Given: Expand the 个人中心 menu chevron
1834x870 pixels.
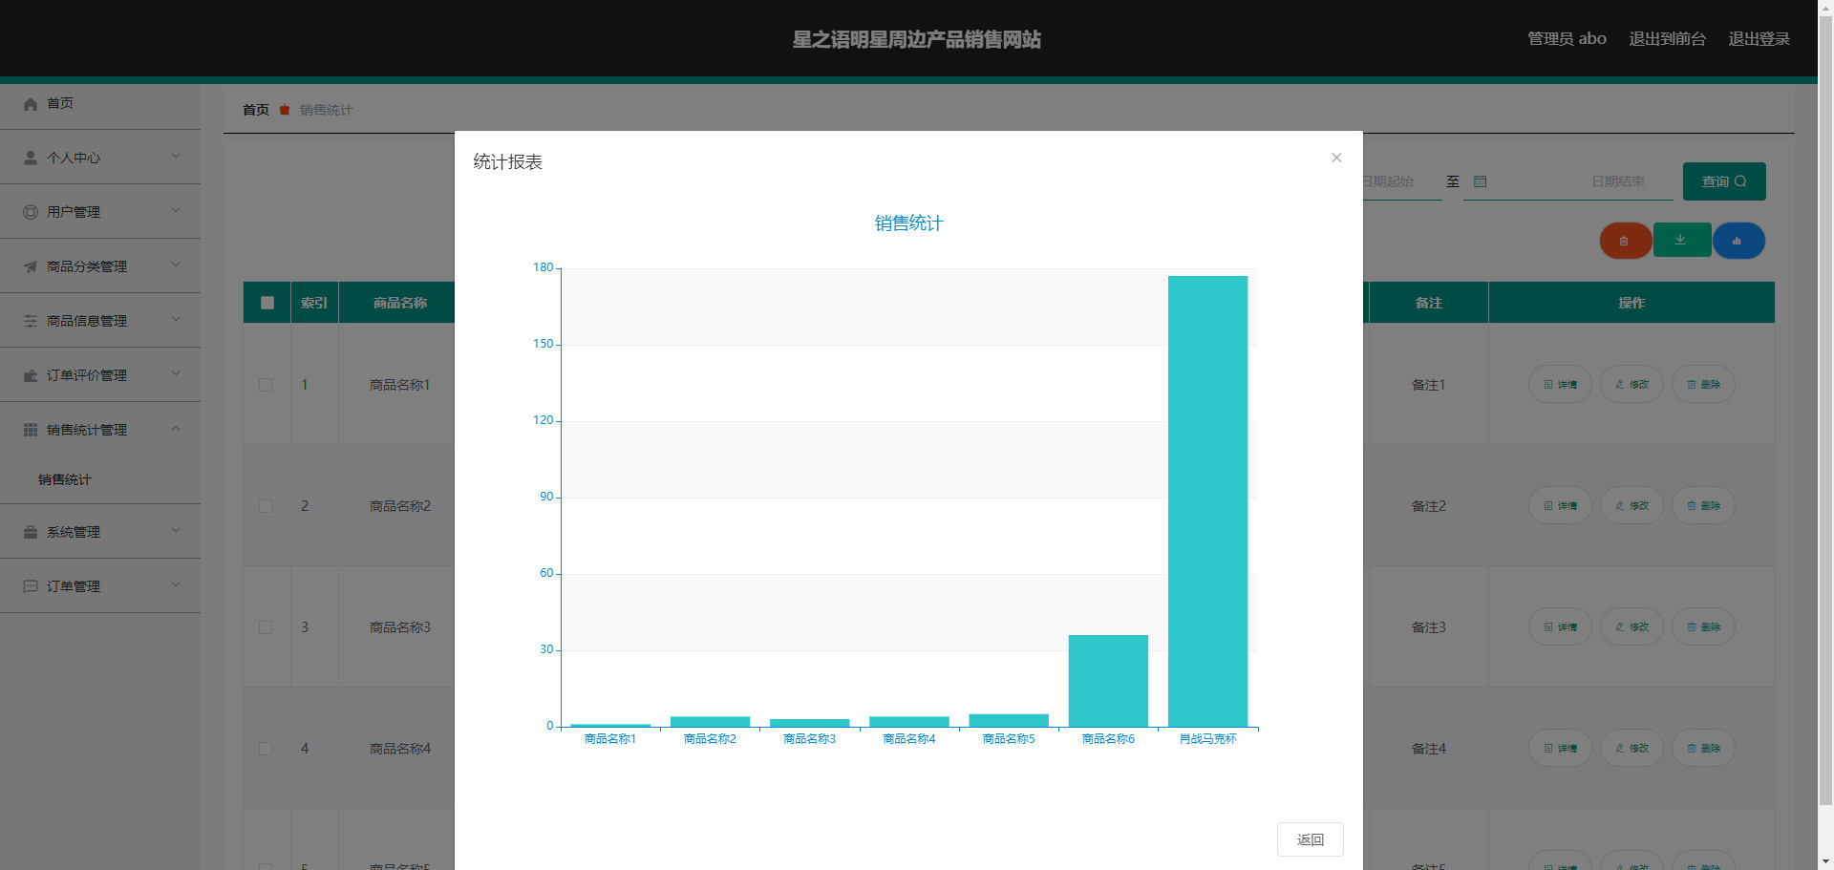Looking at the screenshot, I should (x=176, y=156).
